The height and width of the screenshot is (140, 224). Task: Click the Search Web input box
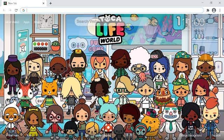tap(111, 22)
